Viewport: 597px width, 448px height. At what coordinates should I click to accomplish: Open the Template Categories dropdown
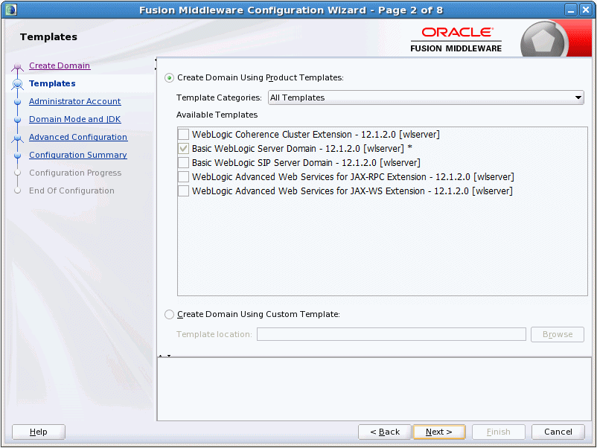[x=426, y=97]
